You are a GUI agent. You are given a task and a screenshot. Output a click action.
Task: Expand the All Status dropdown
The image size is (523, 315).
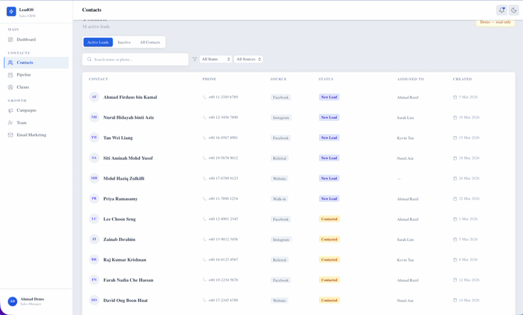(216, 59)
